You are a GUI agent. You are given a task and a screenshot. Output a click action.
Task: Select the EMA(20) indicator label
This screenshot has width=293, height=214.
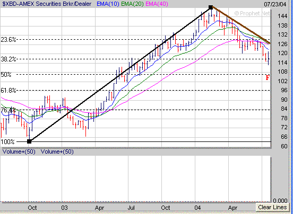132,4
